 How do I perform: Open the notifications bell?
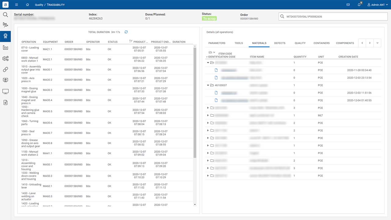point(359,5)
